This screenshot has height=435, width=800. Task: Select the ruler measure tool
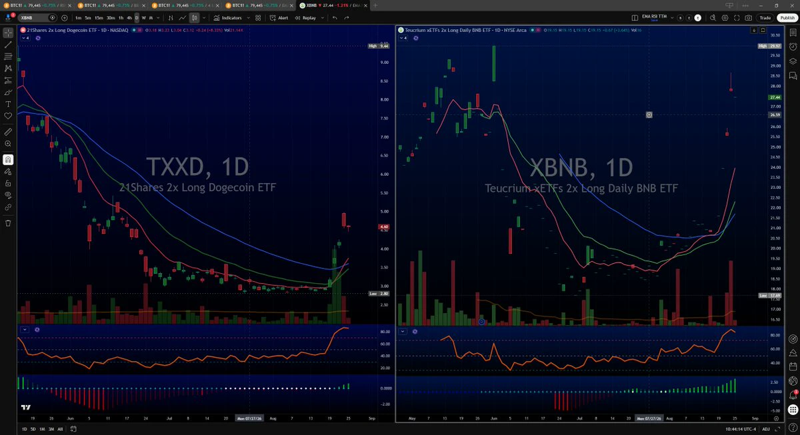8,133
